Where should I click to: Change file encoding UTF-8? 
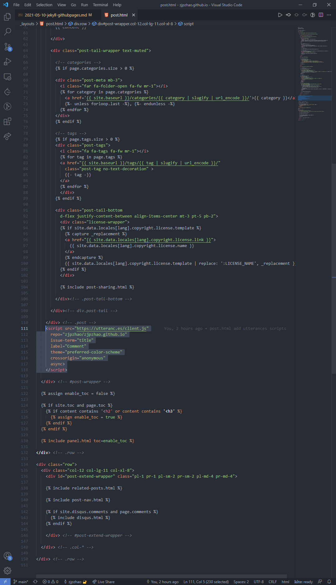coord(259,582)
